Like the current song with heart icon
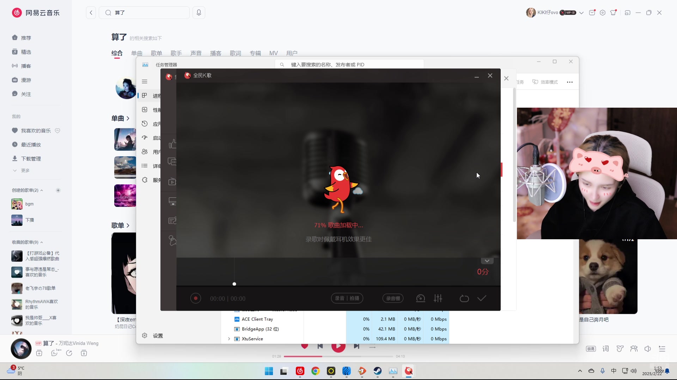 point(305,346)
